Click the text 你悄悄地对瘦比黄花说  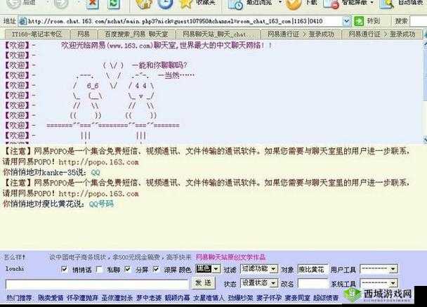click(44, 204)
